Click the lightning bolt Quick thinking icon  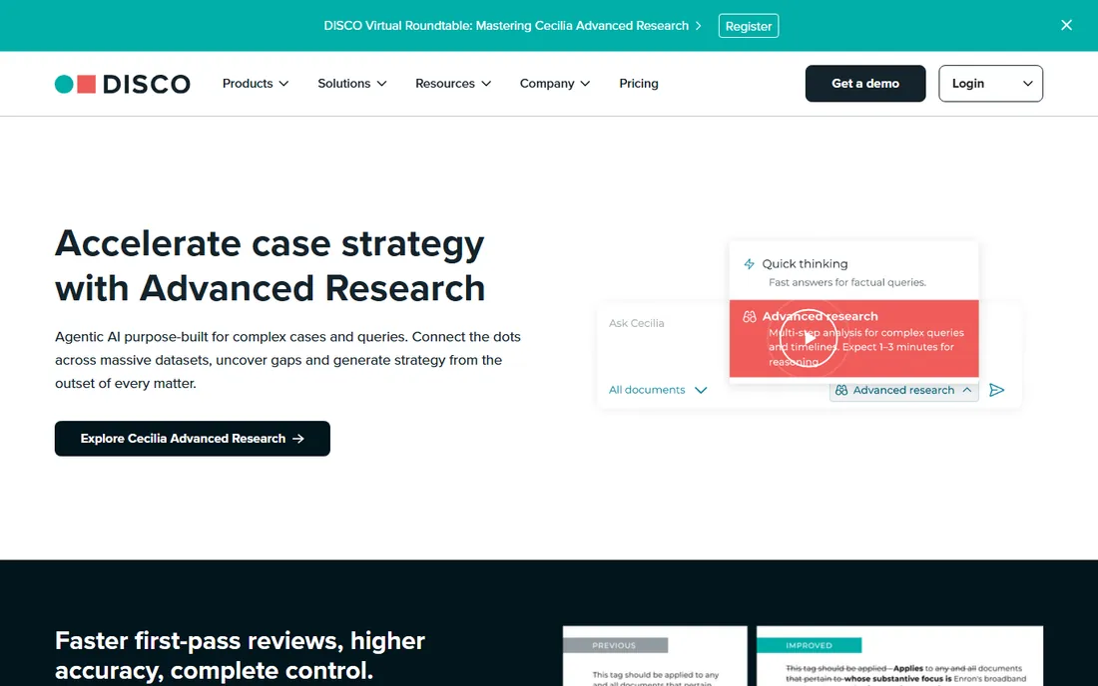coord(749,264)
